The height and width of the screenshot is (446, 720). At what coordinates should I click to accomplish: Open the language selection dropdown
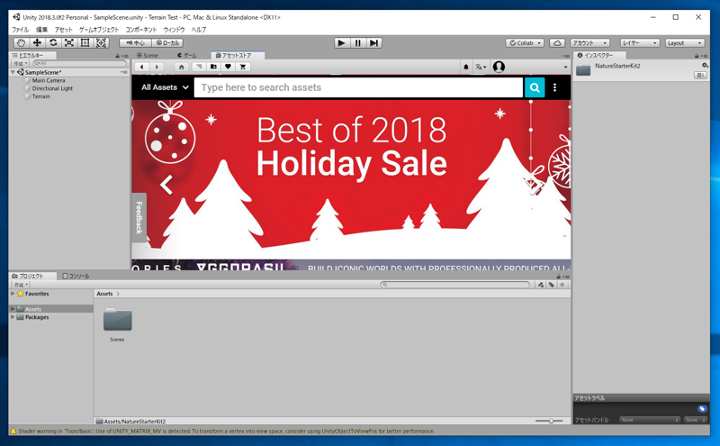pos(481,68)
